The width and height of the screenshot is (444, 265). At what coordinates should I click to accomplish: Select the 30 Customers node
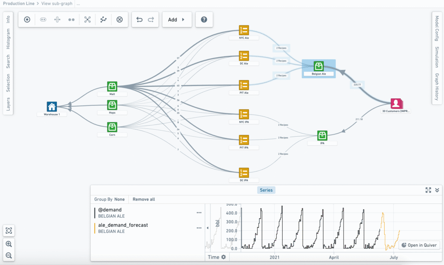tap(396, 104)
